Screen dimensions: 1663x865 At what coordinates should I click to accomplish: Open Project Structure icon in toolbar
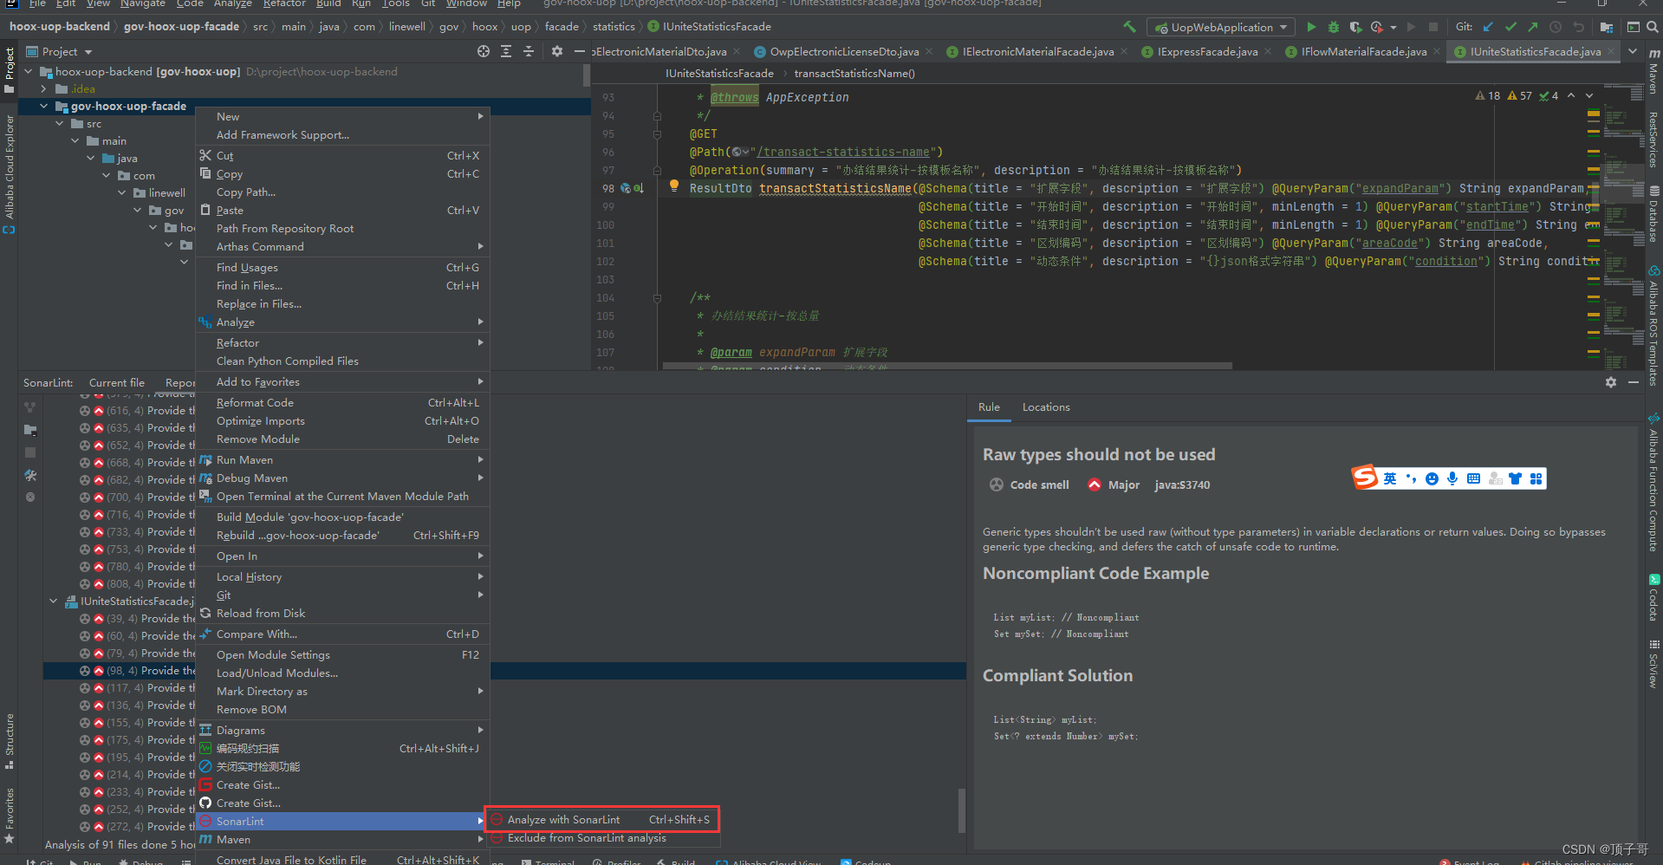pyautogui.click(x=1607, y=27)
